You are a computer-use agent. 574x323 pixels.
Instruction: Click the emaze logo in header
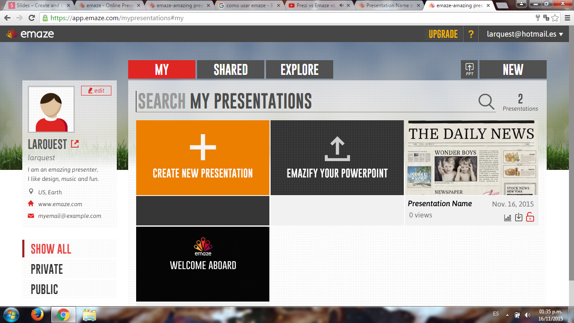pos(30,34)
